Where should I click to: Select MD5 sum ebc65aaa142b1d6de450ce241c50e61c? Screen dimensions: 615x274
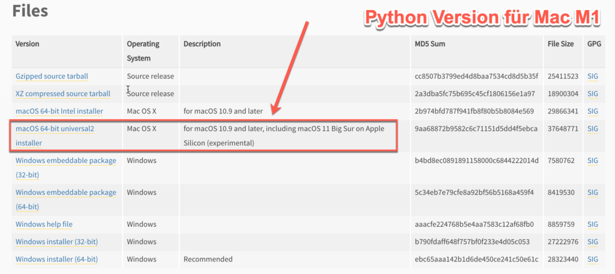[476, 259]
